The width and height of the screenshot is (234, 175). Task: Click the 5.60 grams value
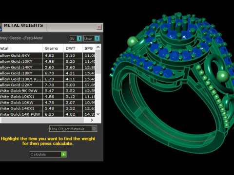click(x=49, y=67)
